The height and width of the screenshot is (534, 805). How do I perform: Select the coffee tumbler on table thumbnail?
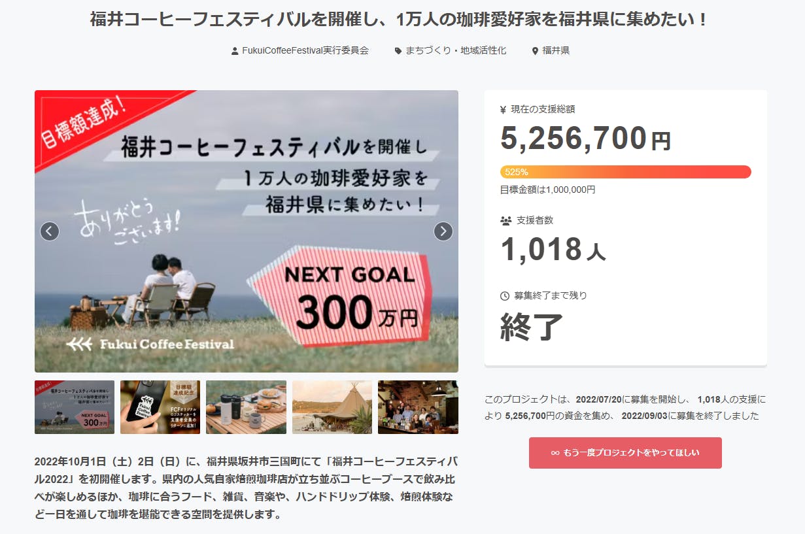[x=246, y=407]
